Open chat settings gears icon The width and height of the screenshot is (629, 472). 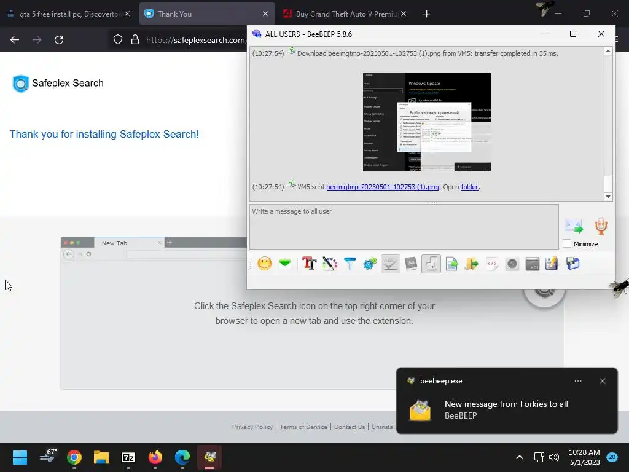[370, 264]
